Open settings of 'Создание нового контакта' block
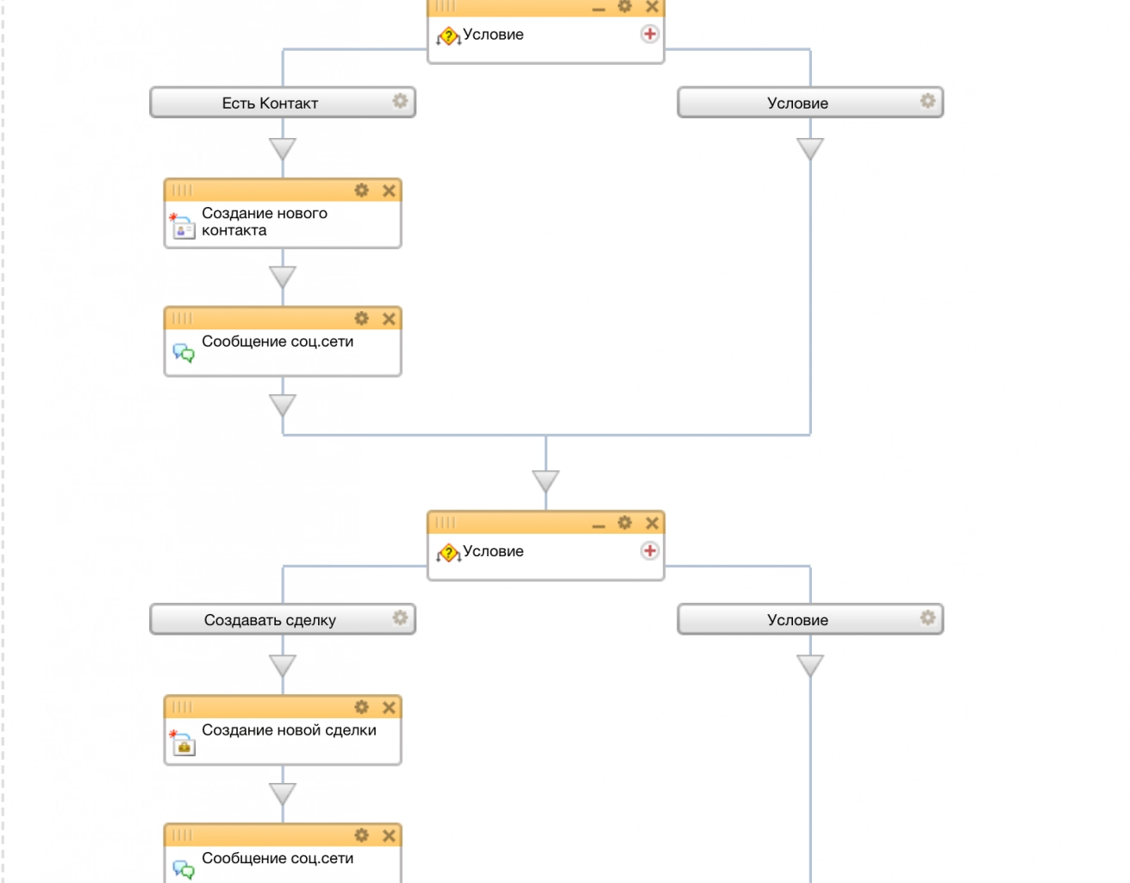The image size is (1130, 883). point(362,191)
